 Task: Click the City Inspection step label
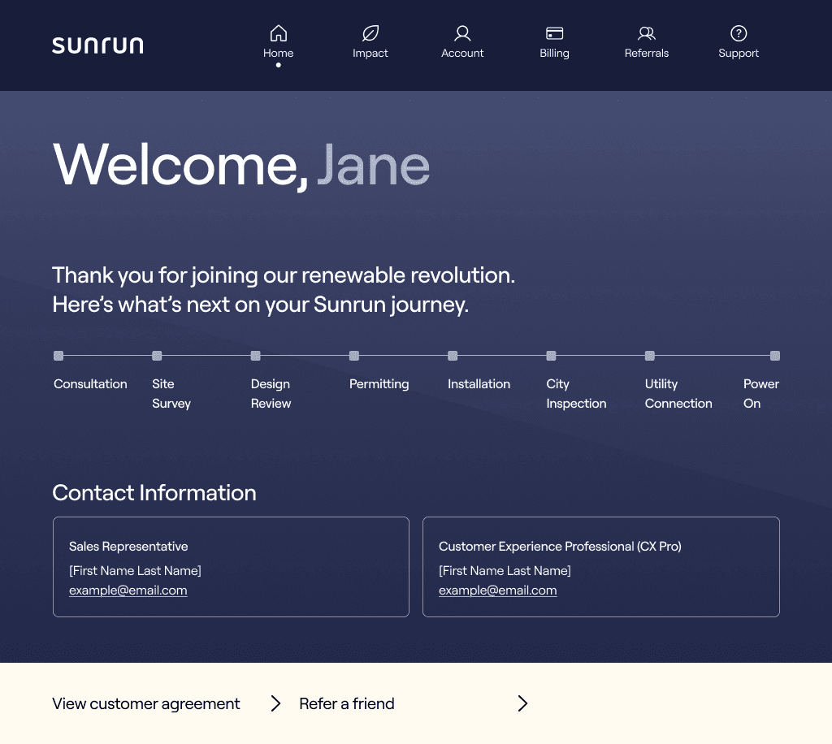(x=576, y=393)
